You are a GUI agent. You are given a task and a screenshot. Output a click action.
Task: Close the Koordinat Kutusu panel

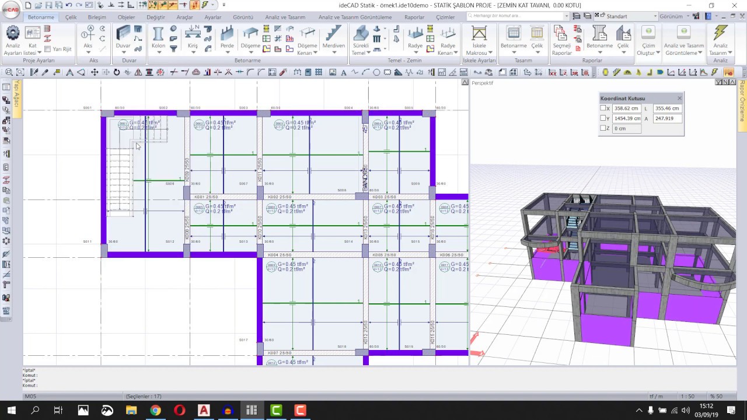(679, 98)
